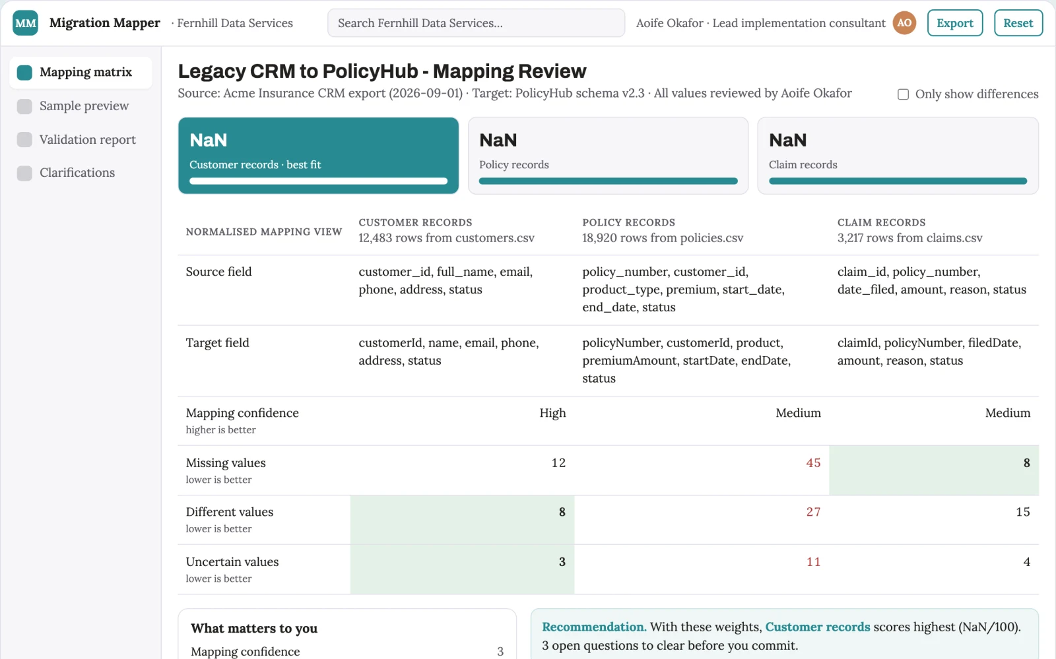
Task: Enable Only show differences checkbox
Action: pos(903,94)
